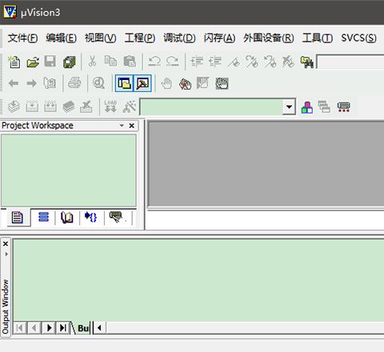Open the 闪存(A) menu
The width and height of the screenshot is (384, 352).
pyautogui.click(x=219, y=38)
